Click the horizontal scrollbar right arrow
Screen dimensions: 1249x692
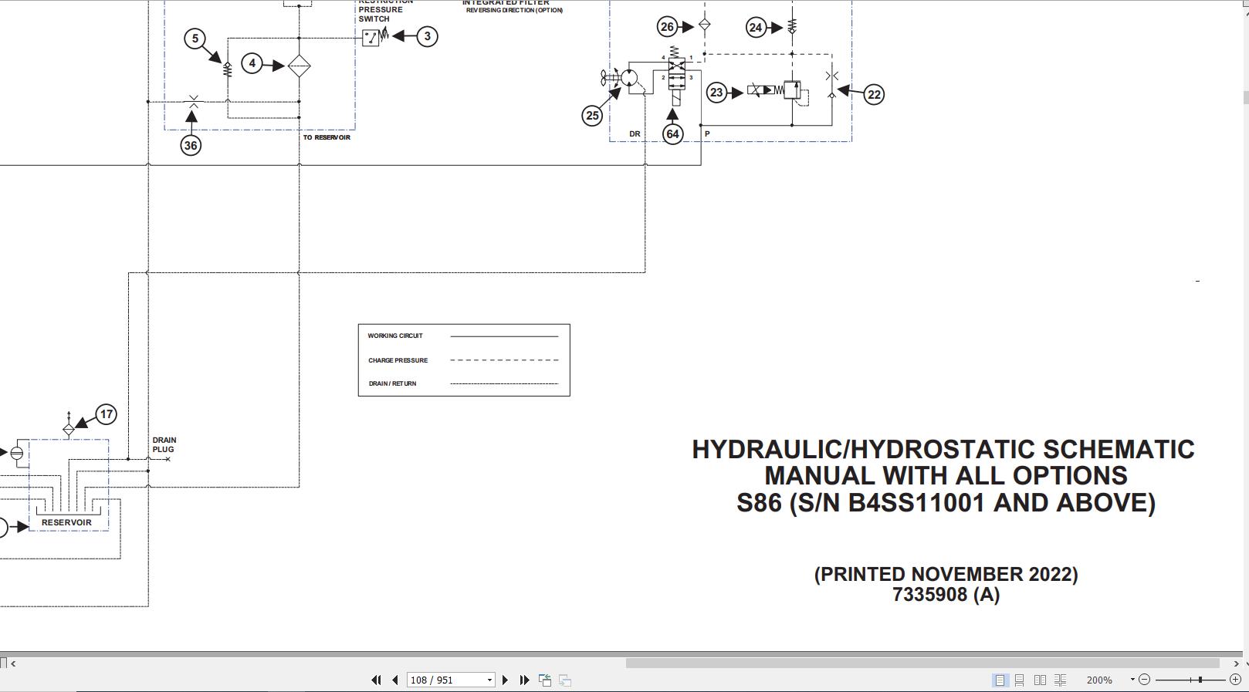[x=1236, y=663]
